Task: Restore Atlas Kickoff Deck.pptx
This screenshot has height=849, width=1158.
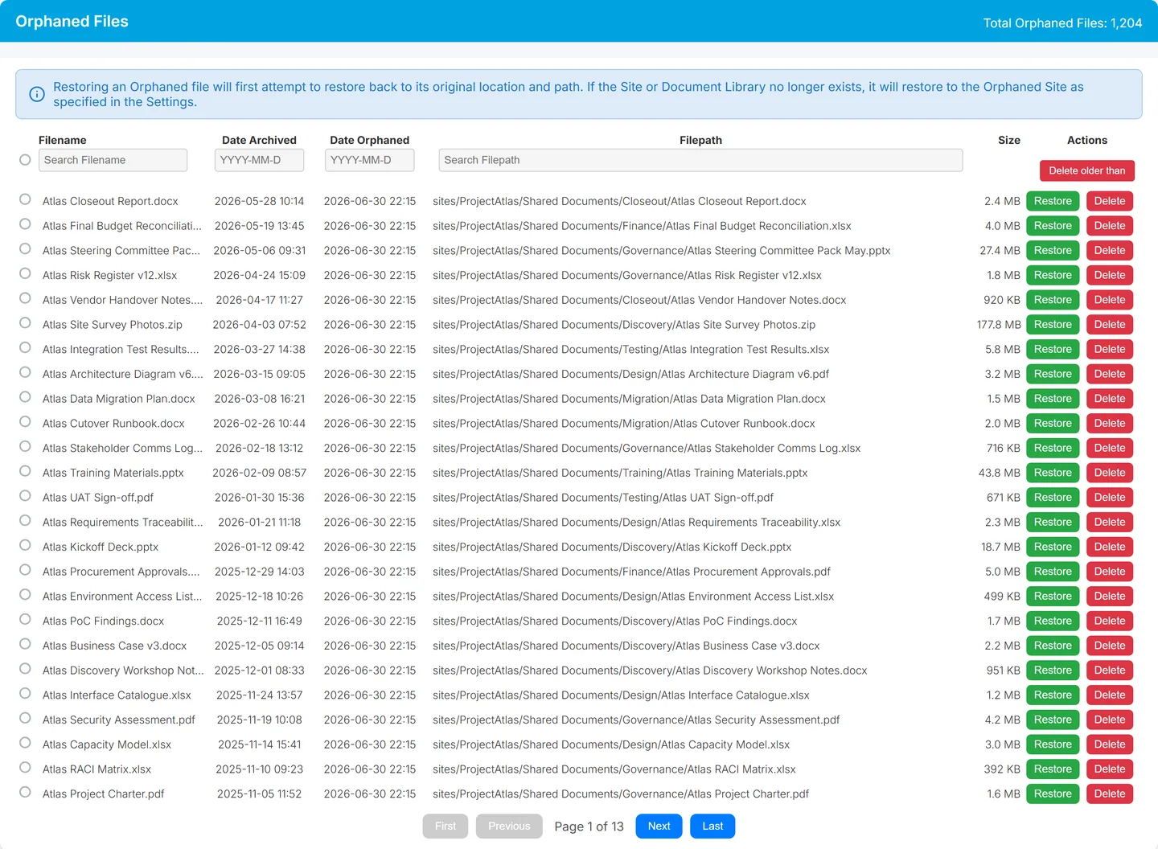Action: click(x=1053, y=547)
